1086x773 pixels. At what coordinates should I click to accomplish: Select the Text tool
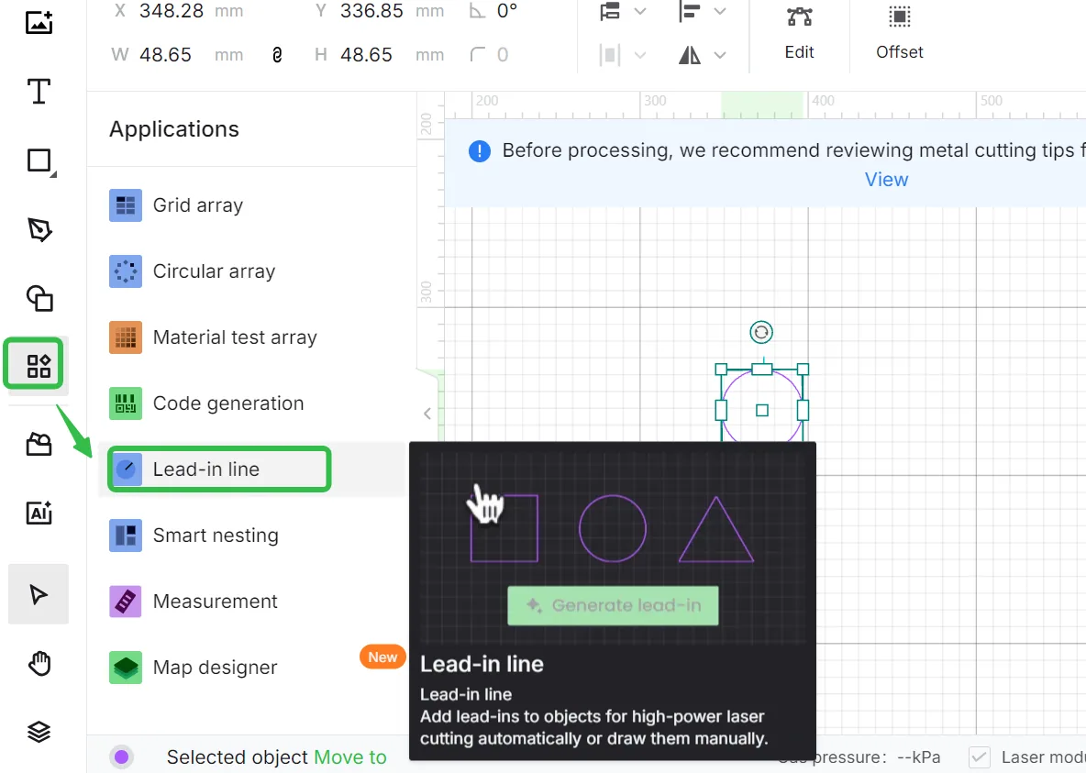pos(39,91)
